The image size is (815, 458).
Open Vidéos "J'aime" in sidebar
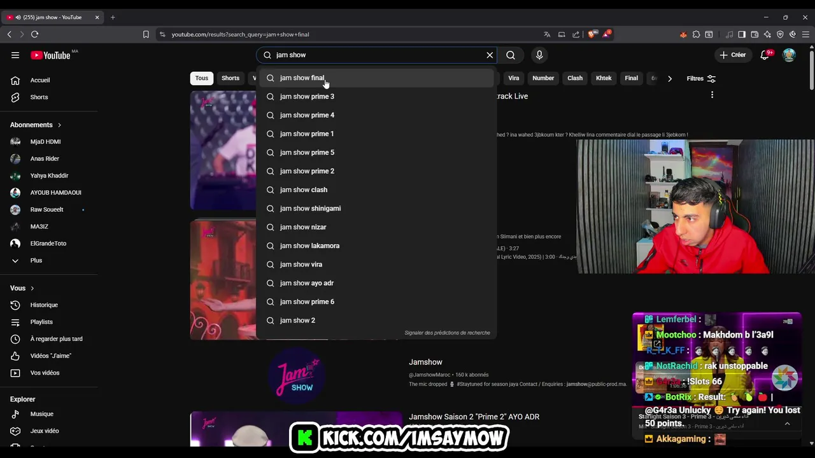pos(49,356)
